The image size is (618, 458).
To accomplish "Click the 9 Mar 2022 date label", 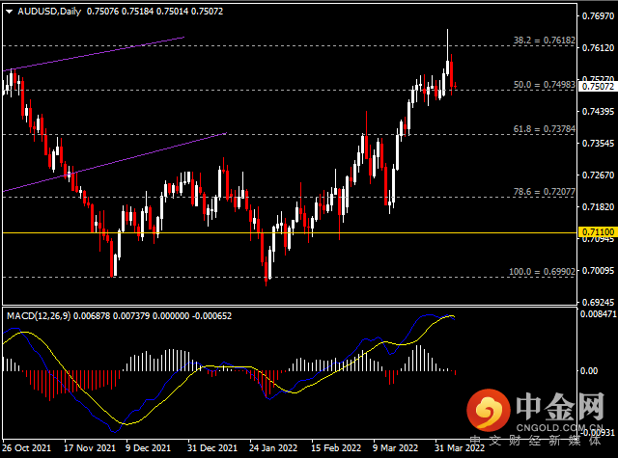I will tap(395, 448).
